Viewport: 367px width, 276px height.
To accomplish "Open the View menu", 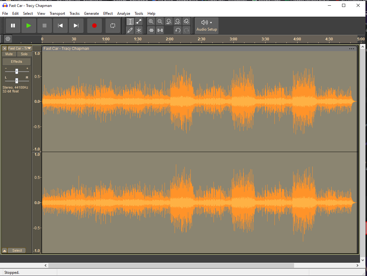I will pos(41,14).
